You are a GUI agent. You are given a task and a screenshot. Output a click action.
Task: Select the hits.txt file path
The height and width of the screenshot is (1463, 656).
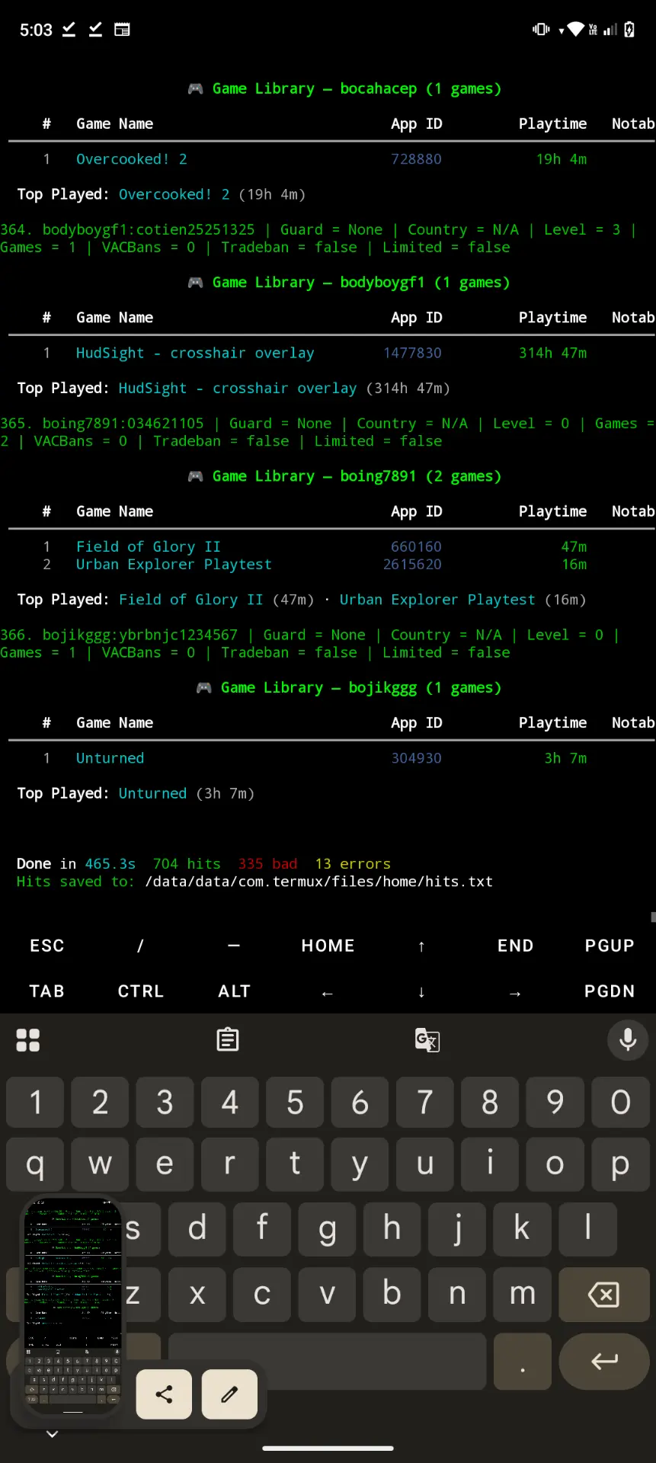pos(319,882)
